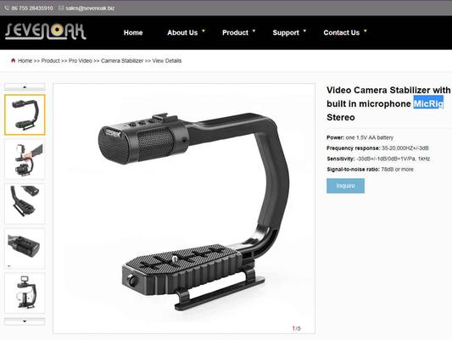Expand the Product menu arrow

pyautogui.click(x=254, y=31)
